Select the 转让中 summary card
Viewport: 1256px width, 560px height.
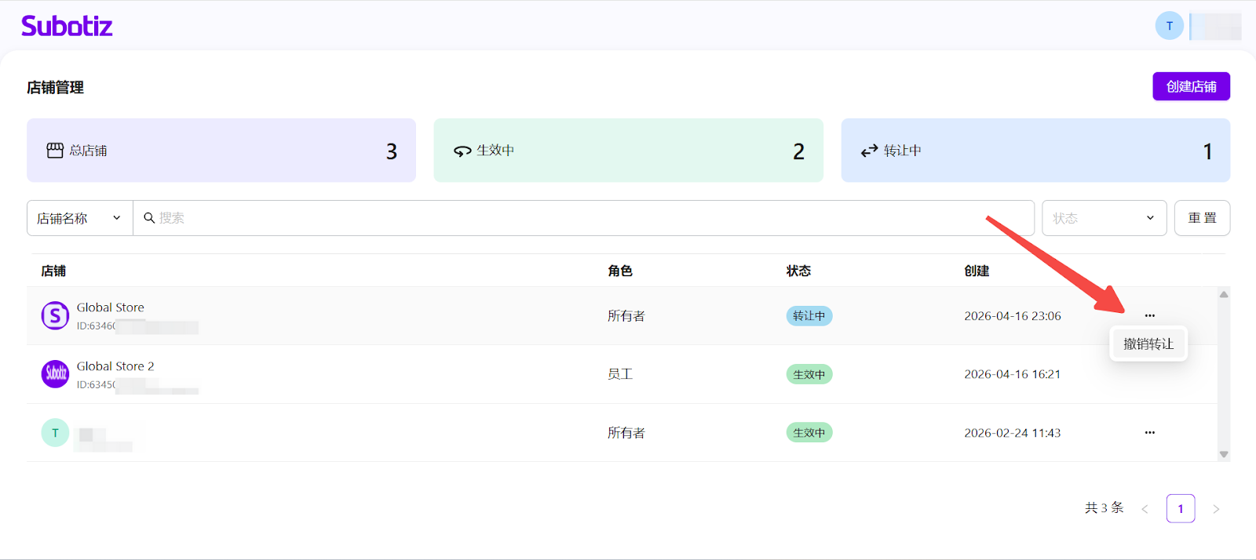(x=1035, y=151)
